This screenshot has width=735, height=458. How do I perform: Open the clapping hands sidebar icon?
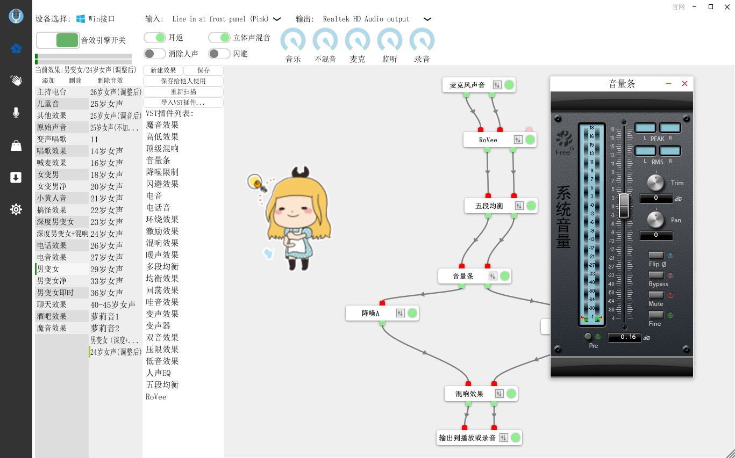tap(16, 81)
